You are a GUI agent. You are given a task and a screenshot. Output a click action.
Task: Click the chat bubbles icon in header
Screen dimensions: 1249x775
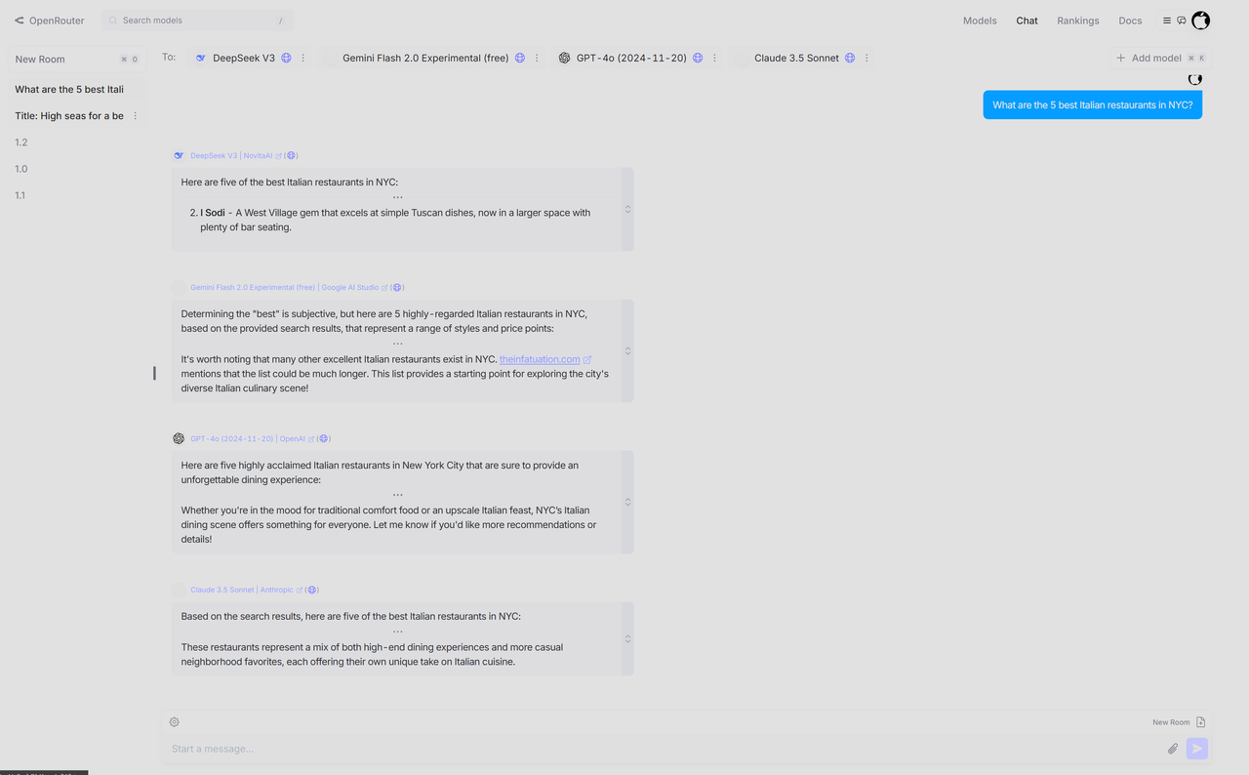pyautogui.click(x=1182, y=20)
